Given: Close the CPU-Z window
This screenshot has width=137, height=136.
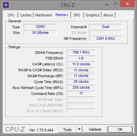Looking at the screenshot, I should (127, 4).
